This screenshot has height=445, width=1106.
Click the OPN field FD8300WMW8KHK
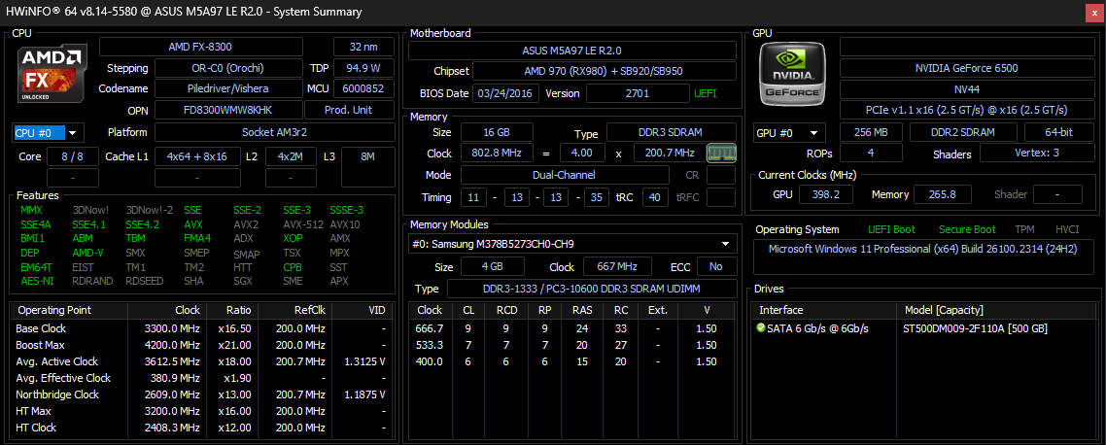[227, 110]
